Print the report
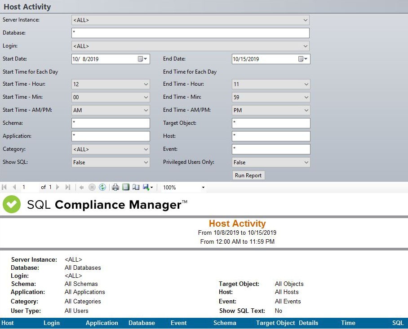This screenshot has width=408, height=329. click(x=115, y=187)
